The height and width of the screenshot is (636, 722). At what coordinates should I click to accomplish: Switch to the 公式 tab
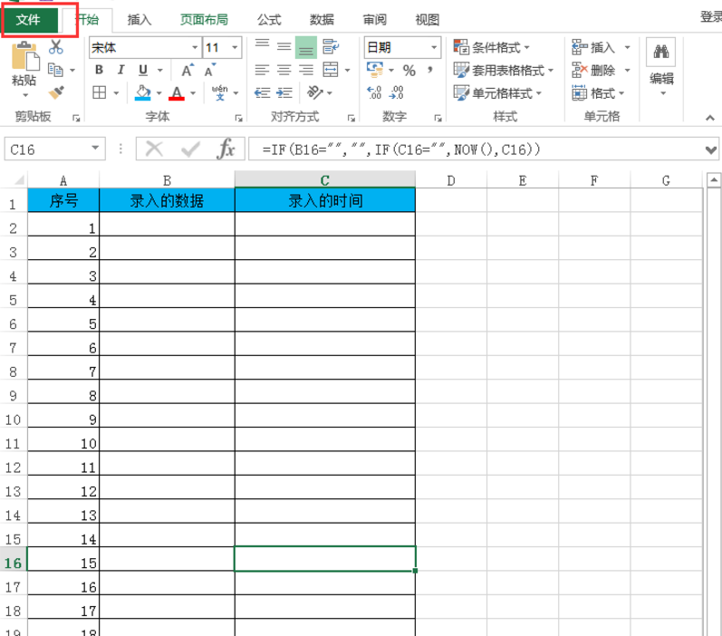click(x=269, y=20)
